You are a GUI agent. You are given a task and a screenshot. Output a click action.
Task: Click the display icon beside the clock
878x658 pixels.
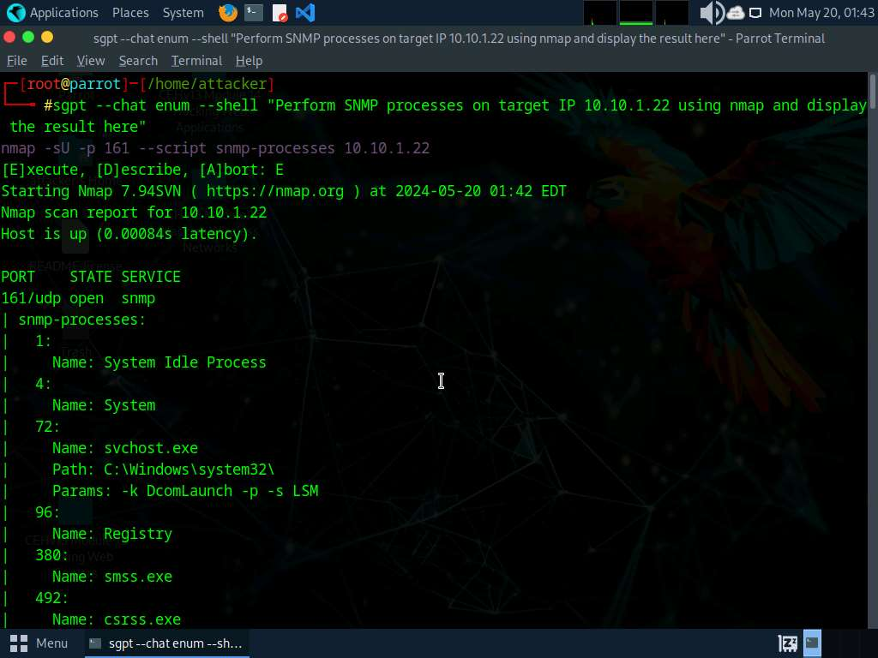click(x=755, y=13)
